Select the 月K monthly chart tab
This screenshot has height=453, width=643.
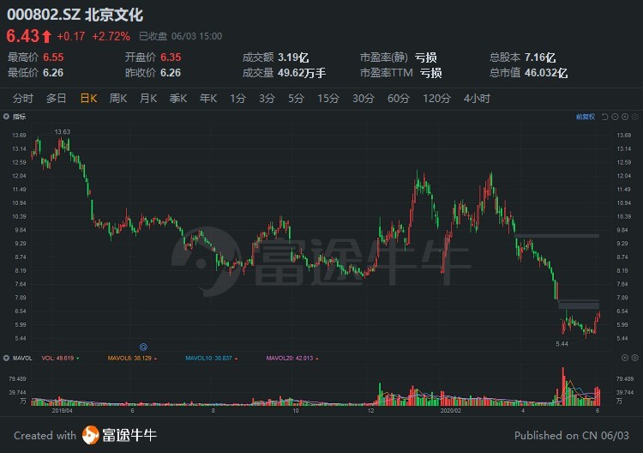148,99
